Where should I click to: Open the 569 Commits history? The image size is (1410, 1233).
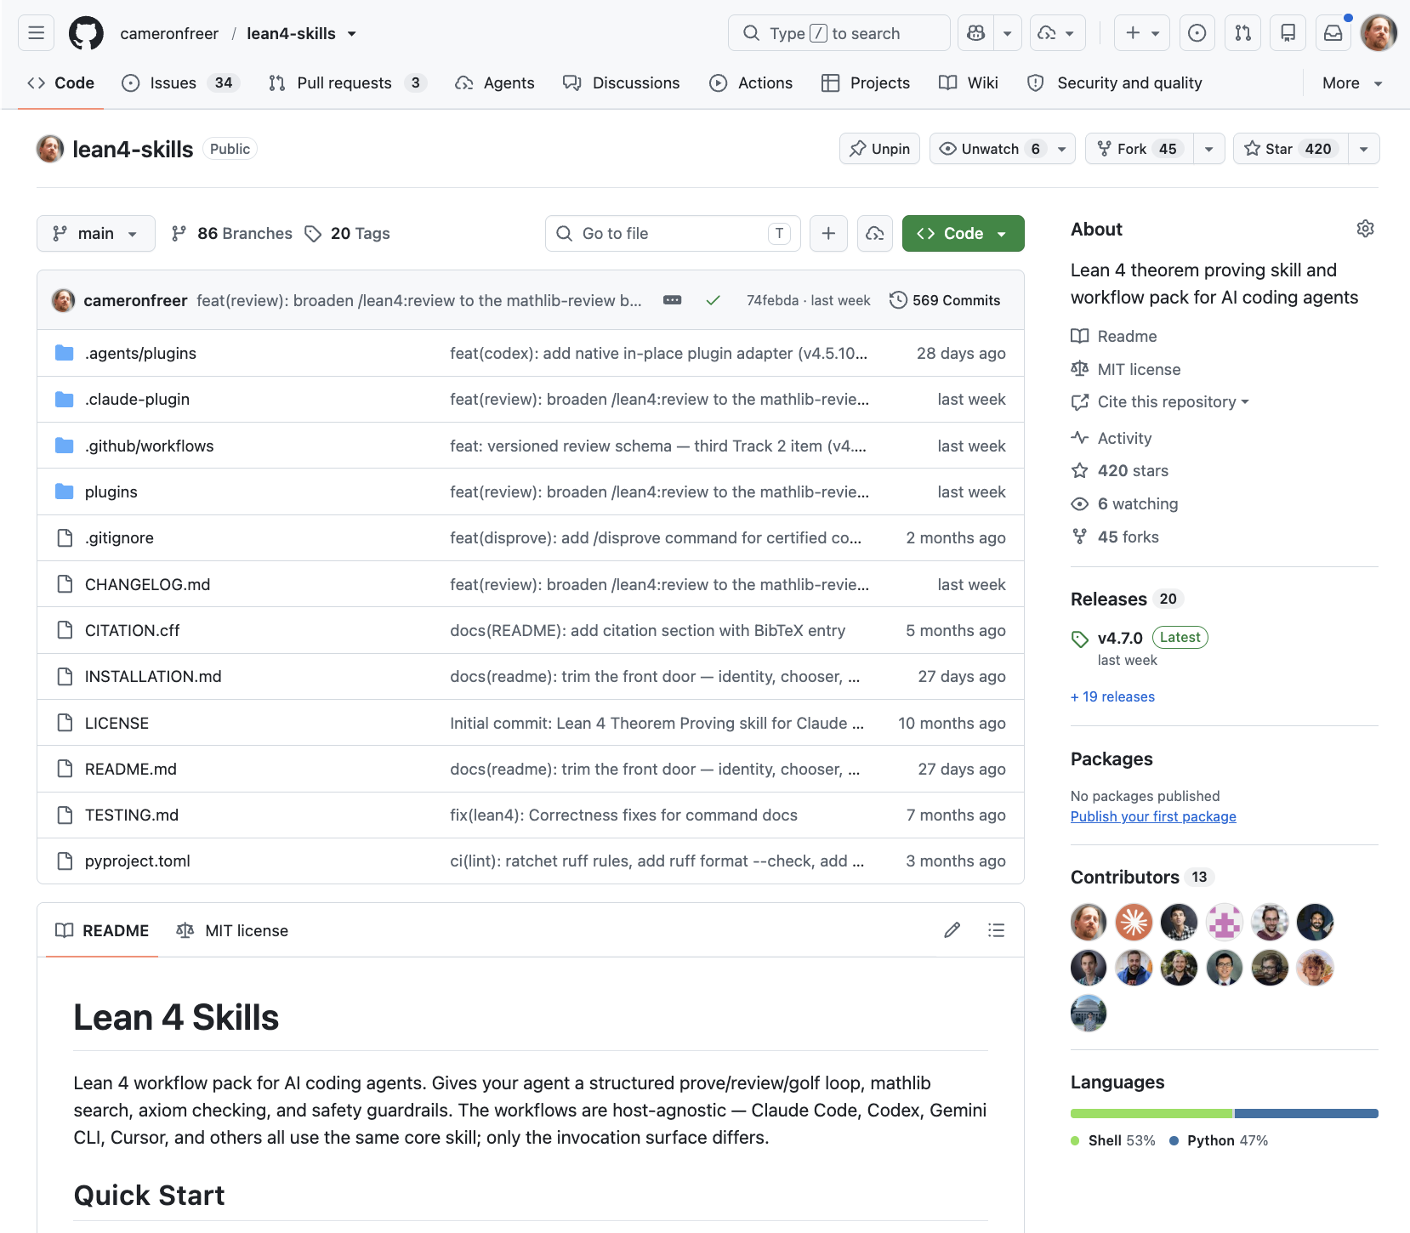click(x=945, y=300)
